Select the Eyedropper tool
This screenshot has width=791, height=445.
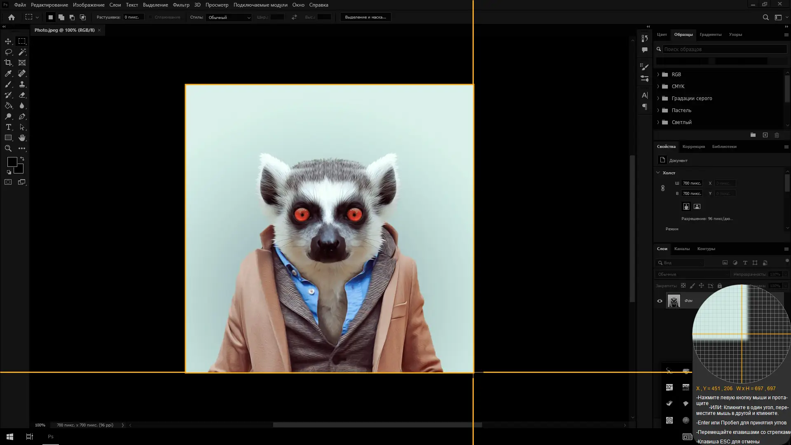tap(8, 73)
